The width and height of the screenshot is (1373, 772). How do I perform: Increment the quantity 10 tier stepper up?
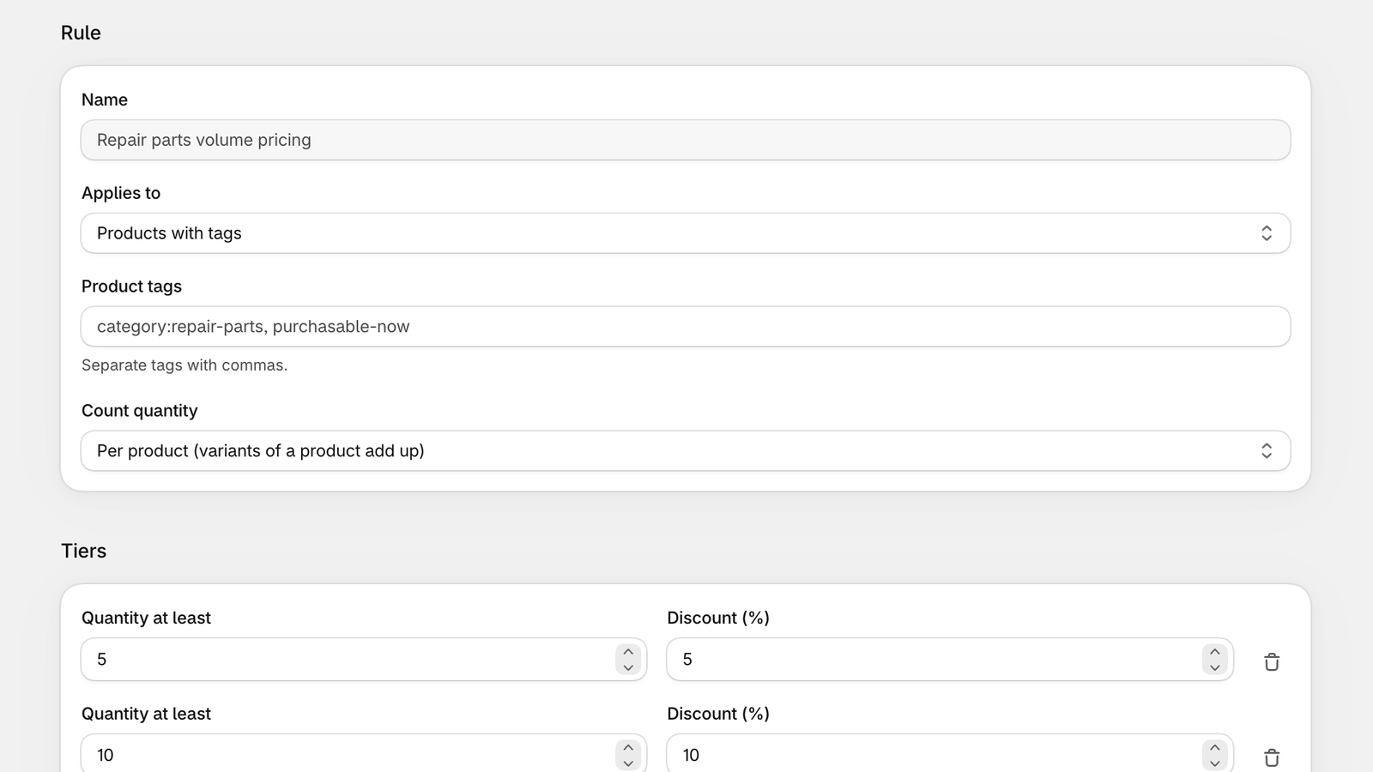(628, 747)
